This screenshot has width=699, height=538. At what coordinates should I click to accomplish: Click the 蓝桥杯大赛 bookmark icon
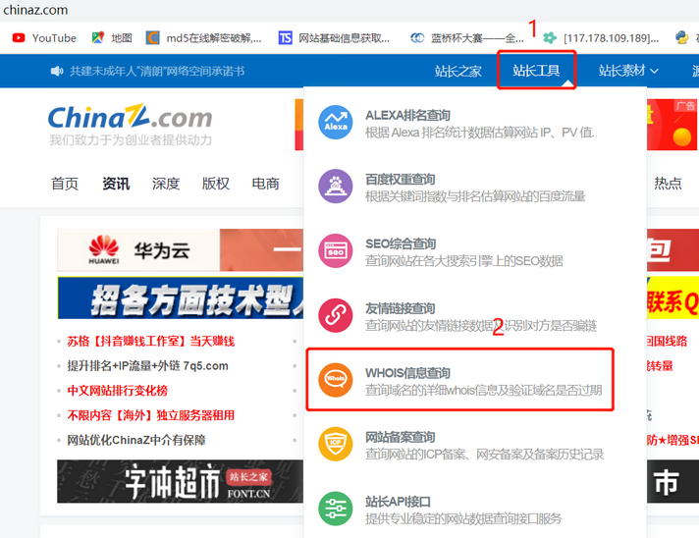pos(417,38)
